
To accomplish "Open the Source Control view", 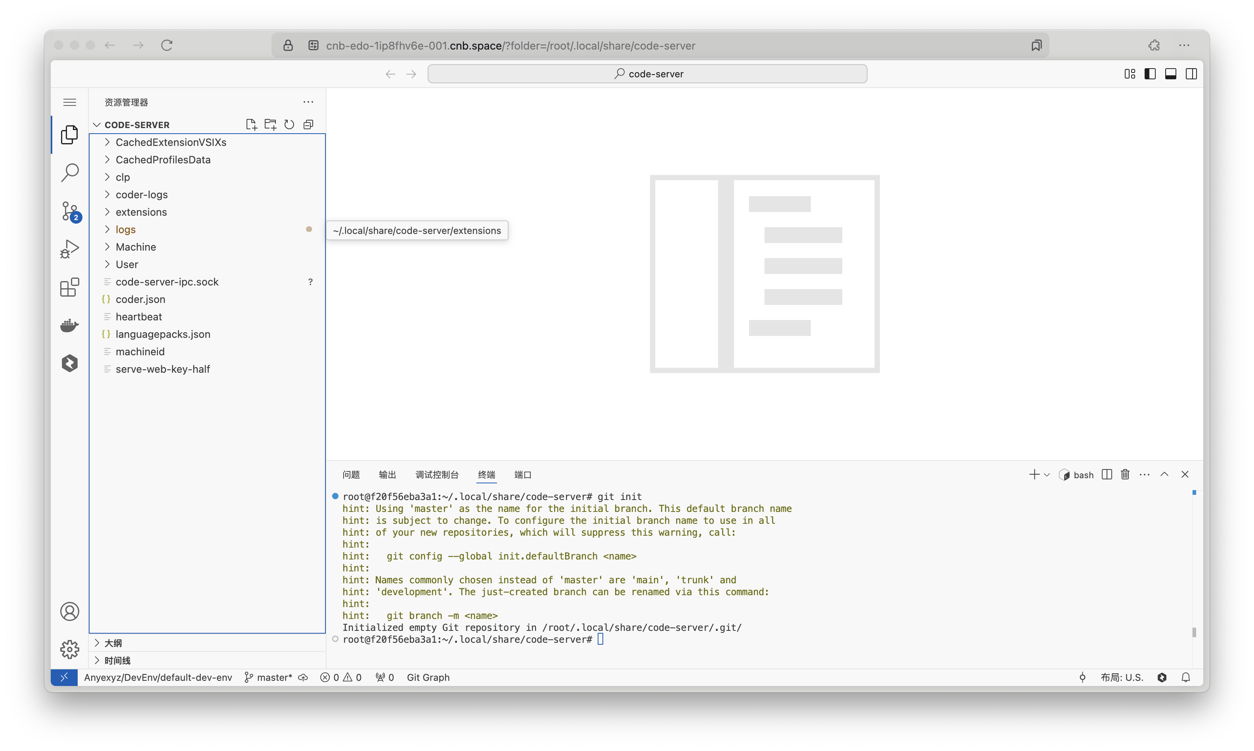I will (x=69, y=211).
